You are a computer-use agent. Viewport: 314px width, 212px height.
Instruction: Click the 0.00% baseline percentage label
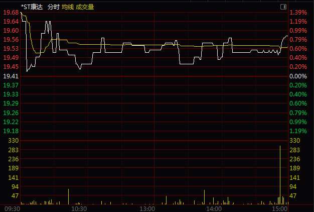click(x=298, y=76)
